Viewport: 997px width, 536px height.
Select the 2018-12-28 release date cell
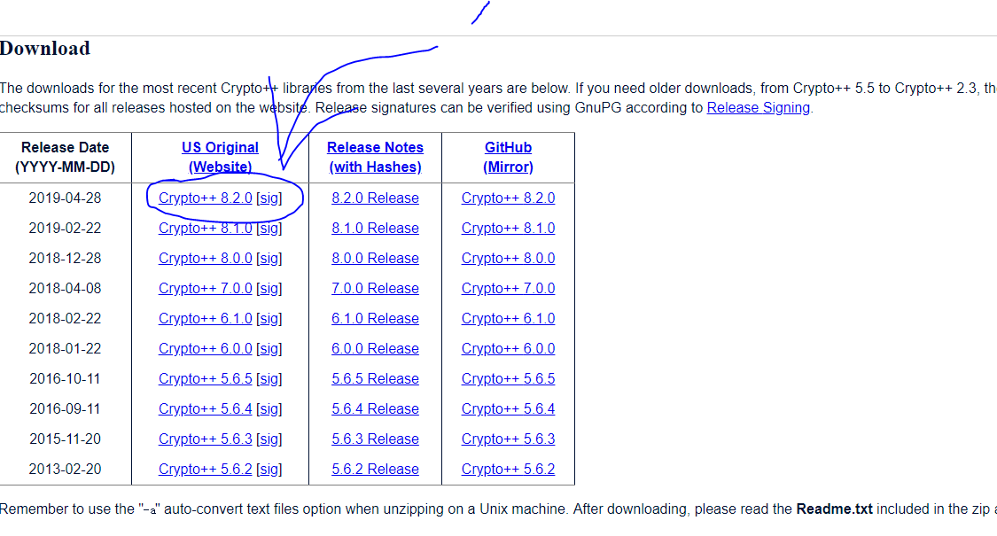[65, 258]
